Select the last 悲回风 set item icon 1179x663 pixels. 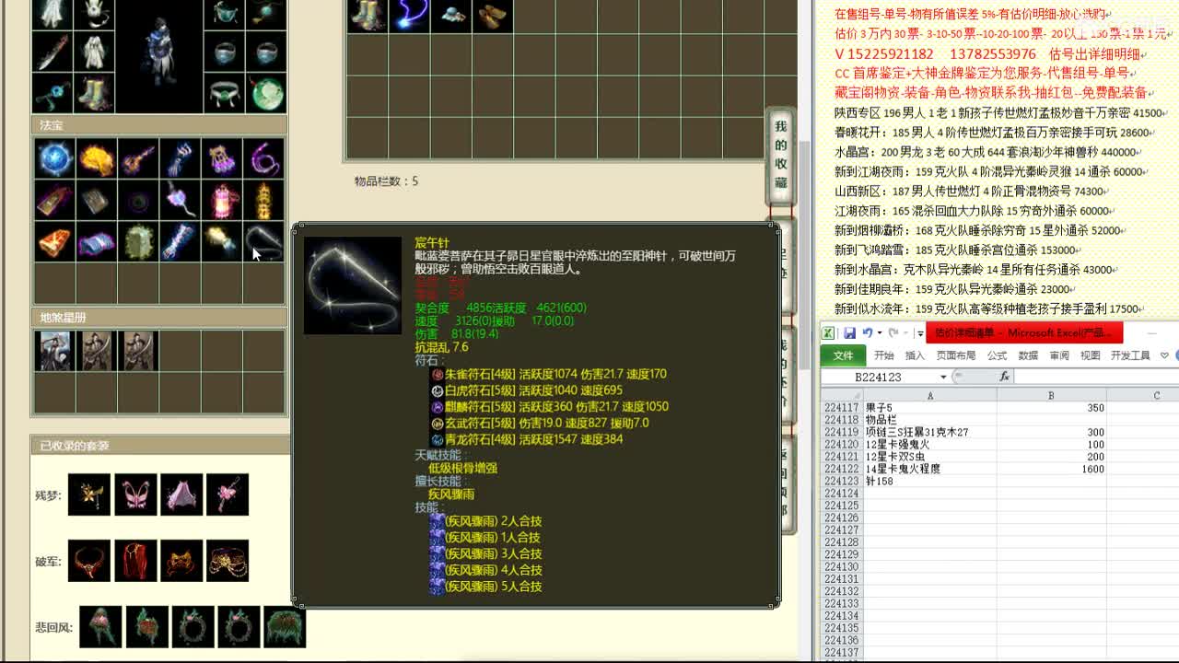pos(285,626)
